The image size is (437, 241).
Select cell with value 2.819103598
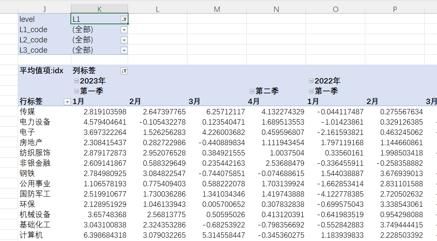(100, 111)
